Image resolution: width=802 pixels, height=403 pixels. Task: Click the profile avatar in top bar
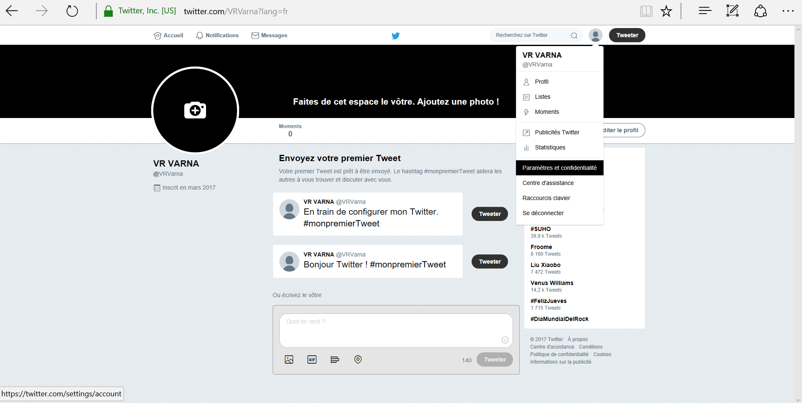pos(596,35)
